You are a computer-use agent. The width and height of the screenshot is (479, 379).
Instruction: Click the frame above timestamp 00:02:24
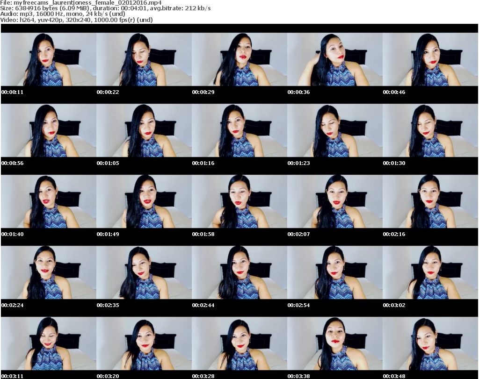coord(49,272)
